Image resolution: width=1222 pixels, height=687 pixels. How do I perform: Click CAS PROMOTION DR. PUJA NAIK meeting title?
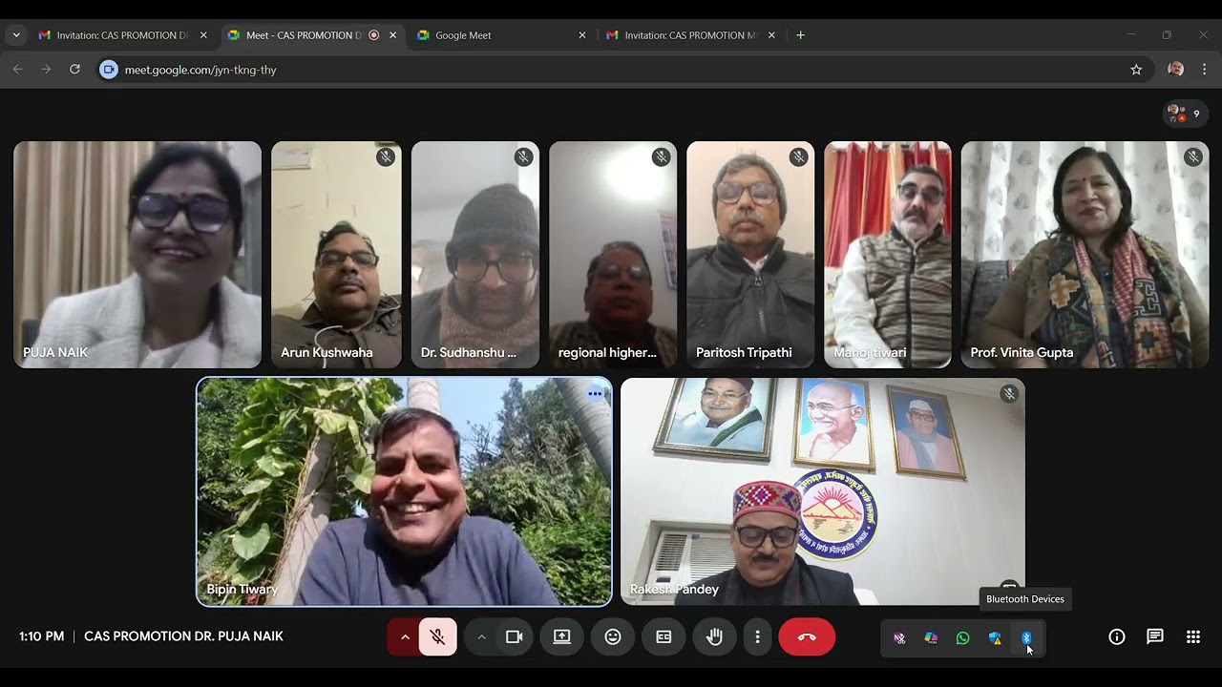(x=183, y=636)
